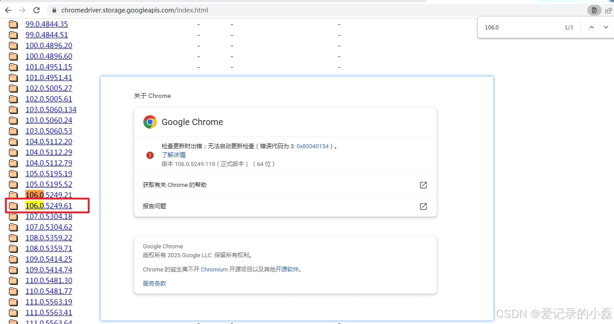Click folder icon beside 105.0.5195.52
The width and height of the screenshot is (614, 324).
[13, 184]
